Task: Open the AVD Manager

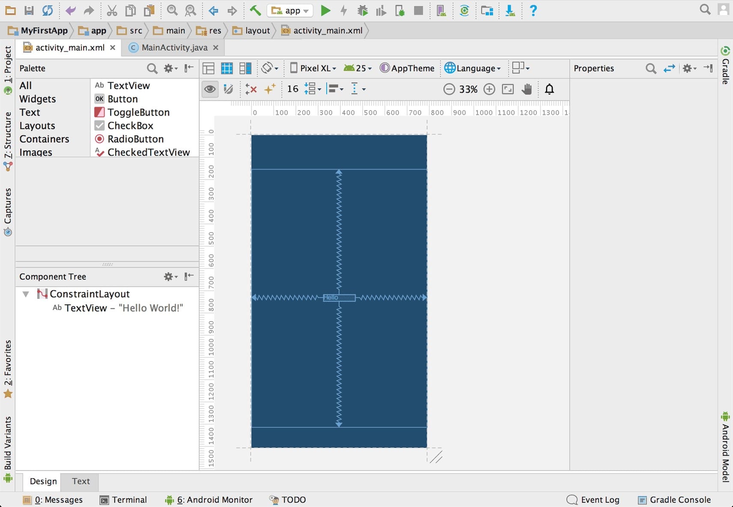Action: click(441, 10)
